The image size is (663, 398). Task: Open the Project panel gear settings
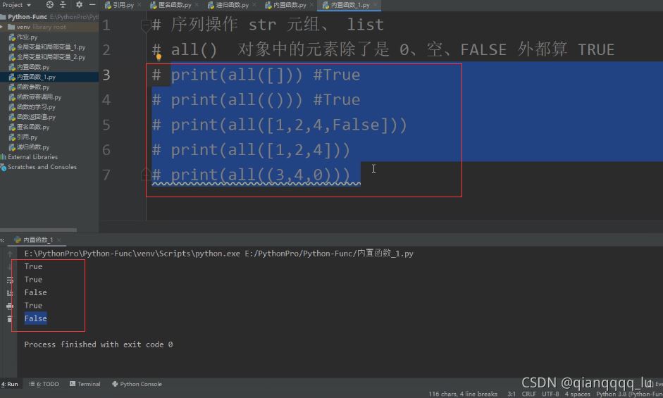pos(79,5)
